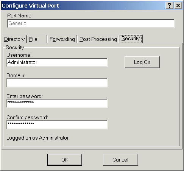The width and height of the screenshot is (184, 171).
Task: Activate the Security tab
Action: 131,39
